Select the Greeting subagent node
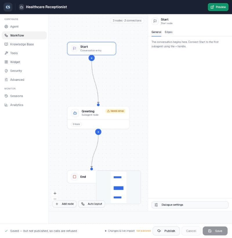Viewport: 232px width, 238px height. 98,118
